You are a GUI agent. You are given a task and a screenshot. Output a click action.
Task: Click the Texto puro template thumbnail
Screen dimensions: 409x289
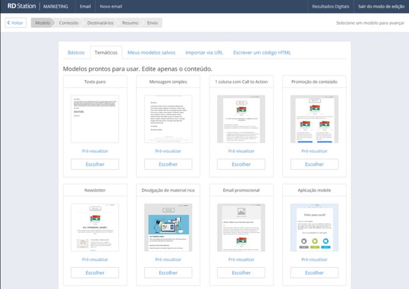pyautogui.click(x=95, y=119)
